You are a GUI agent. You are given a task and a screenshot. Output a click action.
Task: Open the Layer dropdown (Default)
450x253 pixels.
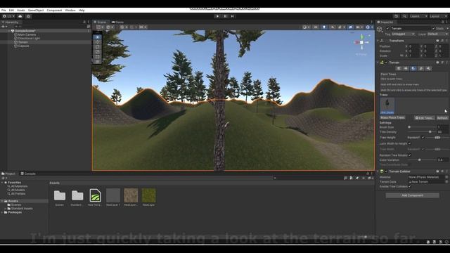pos(437,34)
